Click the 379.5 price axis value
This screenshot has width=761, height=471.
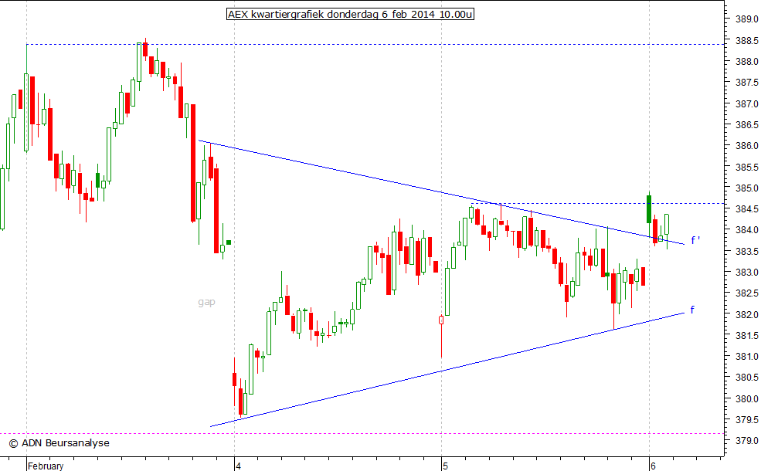[746, 419]
